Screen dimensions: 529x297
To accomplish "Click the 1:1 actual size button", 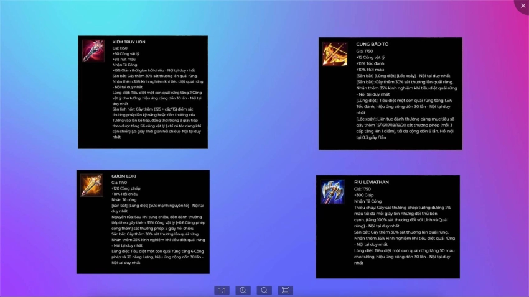I will click(x=222, y=290).
